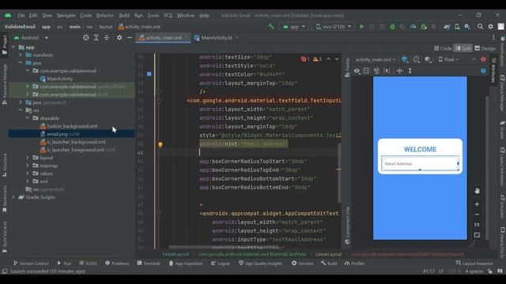
Task: Open the Android project view dropdown
Action: point(31,38)
